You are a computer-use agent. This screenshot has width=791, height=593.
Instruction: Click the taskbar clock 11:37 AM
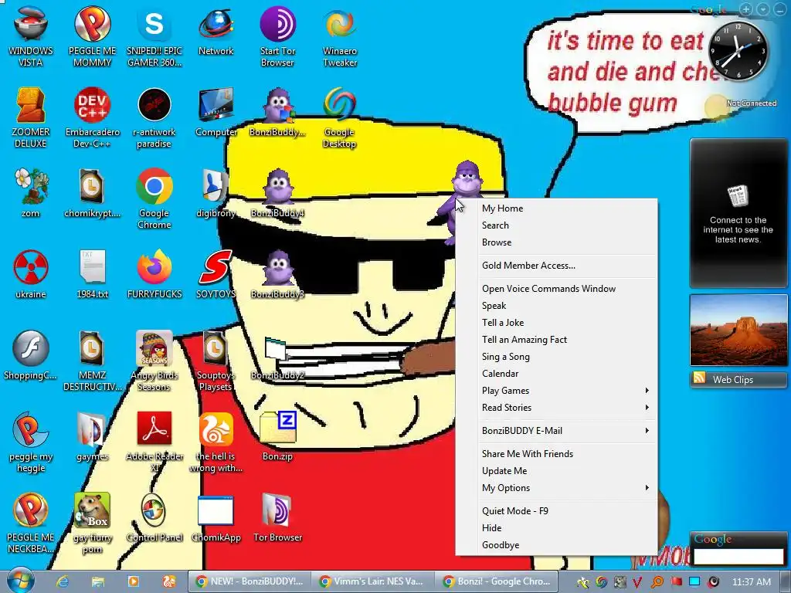[751, 582]
